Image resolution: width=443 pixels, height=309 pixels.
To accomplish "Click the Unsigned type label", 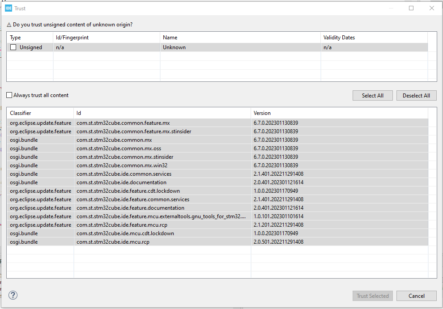I will pos(31,47).
